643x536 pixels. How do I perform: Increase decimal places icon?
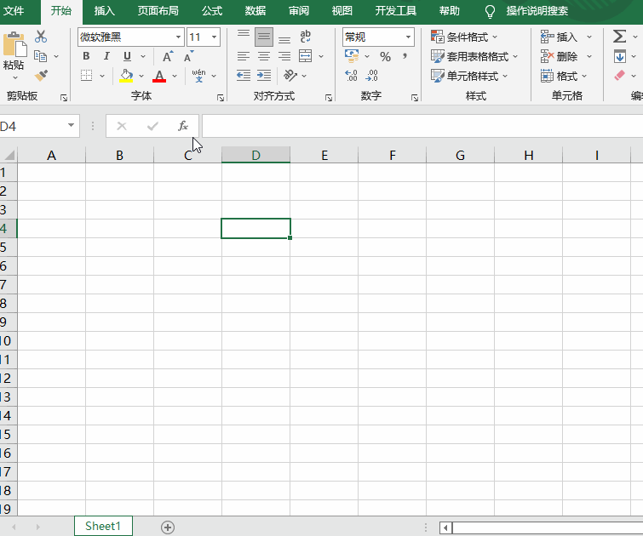point(351,76)
